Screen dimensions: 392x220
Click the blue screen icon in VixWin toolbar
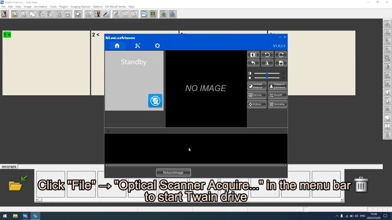pyautogui.click(x=144, y=14)
